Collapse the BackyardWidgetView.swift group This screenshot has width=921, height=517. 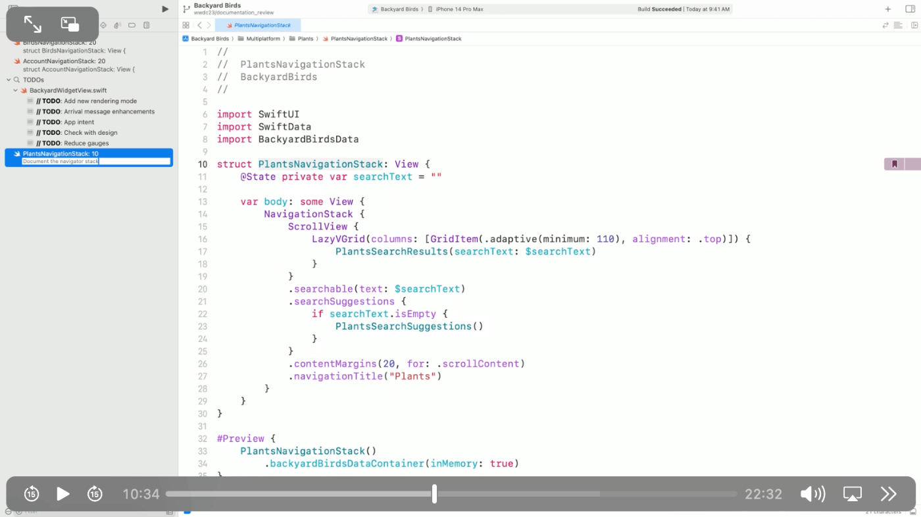[x=15, y=90]
